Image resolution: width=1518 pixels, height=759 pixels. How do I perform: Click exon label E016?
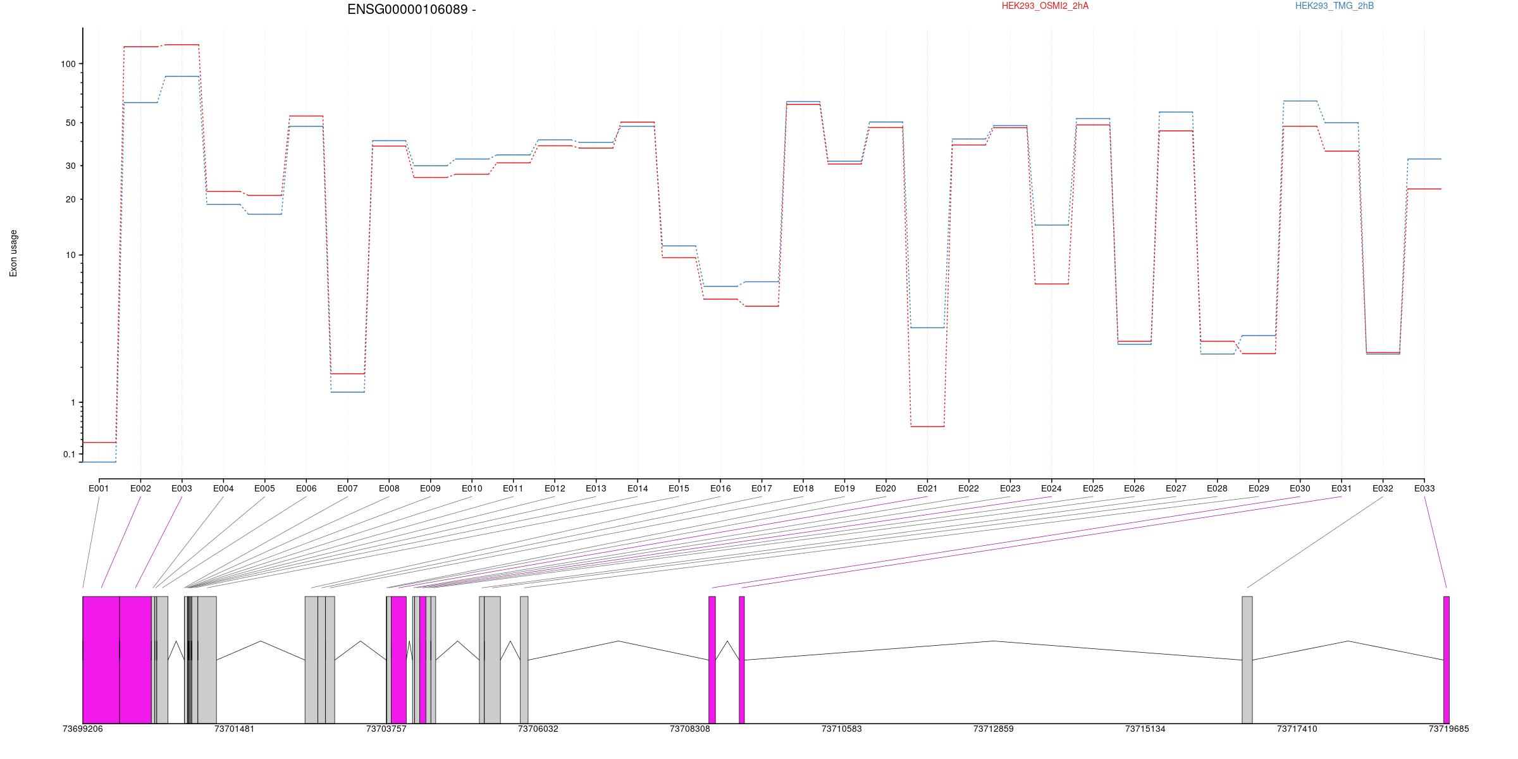click(x=720, y=488)
